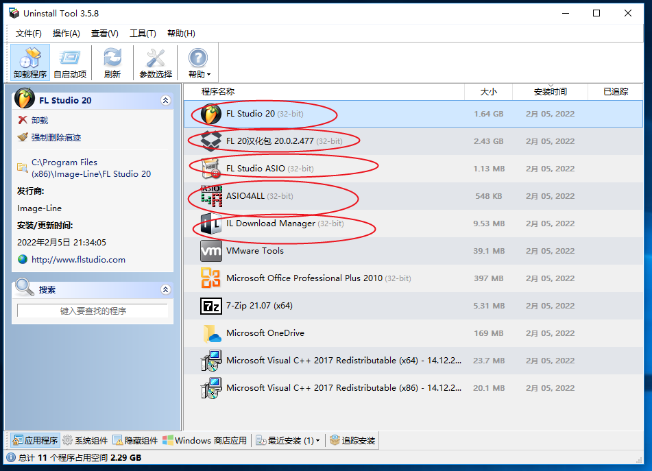This screenshot has width=652, height=471.
Task: Open the 最近安装 (1) dropdown
Action: tap(288, 440)
